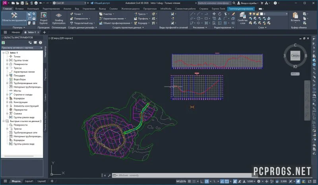Click the МСК coordinate system button below ViewCube
This screenshot has height=185, width=318.
[x=295, y=74]
